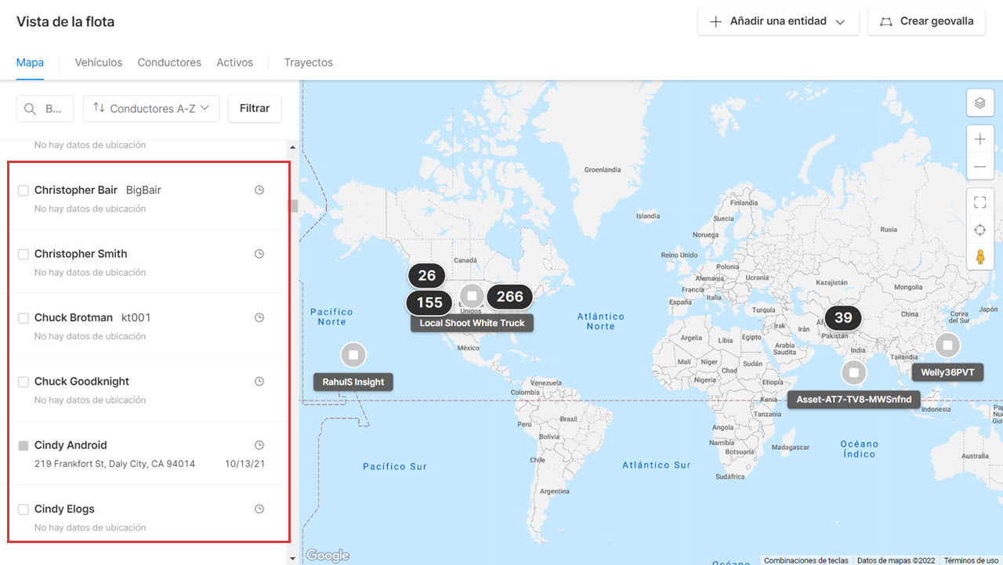The width and height of the screenshot is (1003, 565).
Task: Click the search magnifier in the sidebar
Action: (x=30, y=108)
